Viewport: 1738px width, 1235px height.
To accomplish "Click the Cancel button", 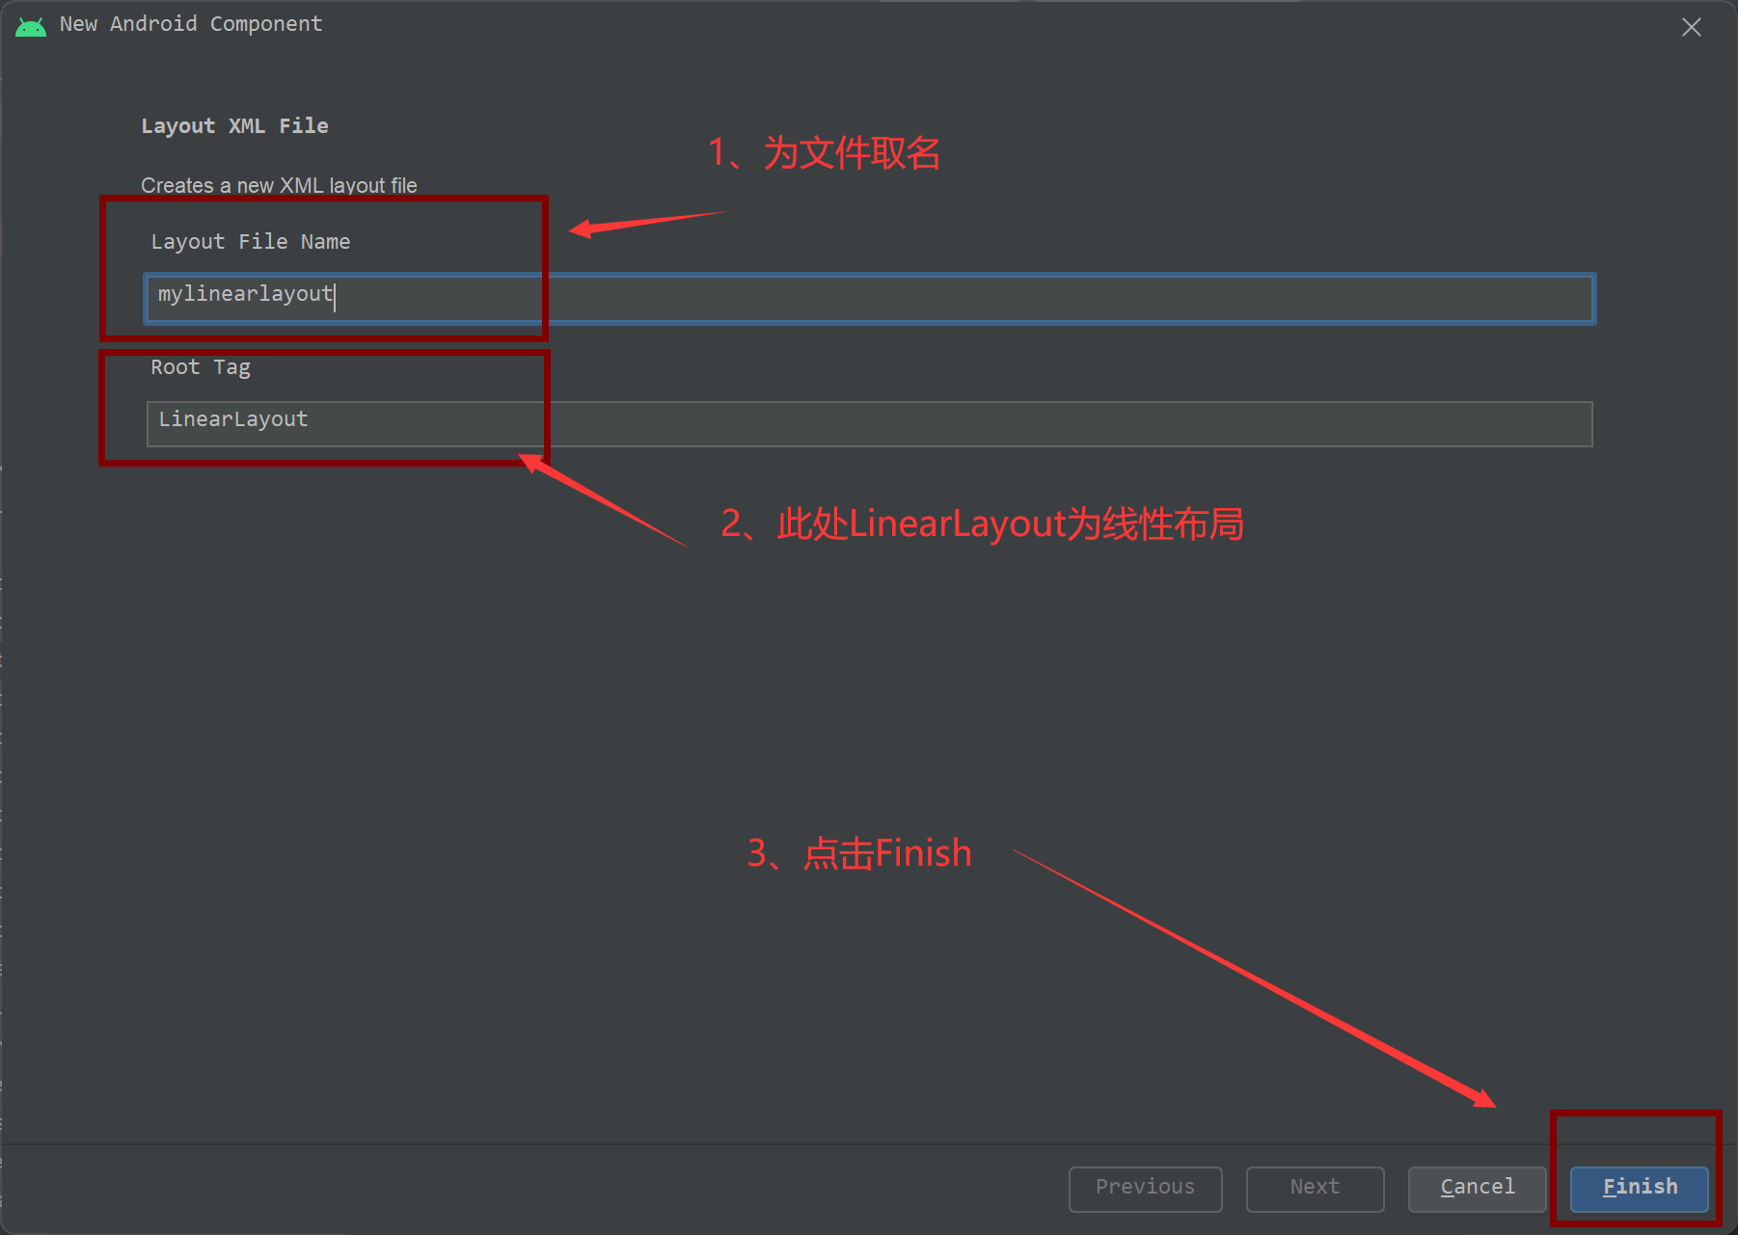I will [1477, 1188].
